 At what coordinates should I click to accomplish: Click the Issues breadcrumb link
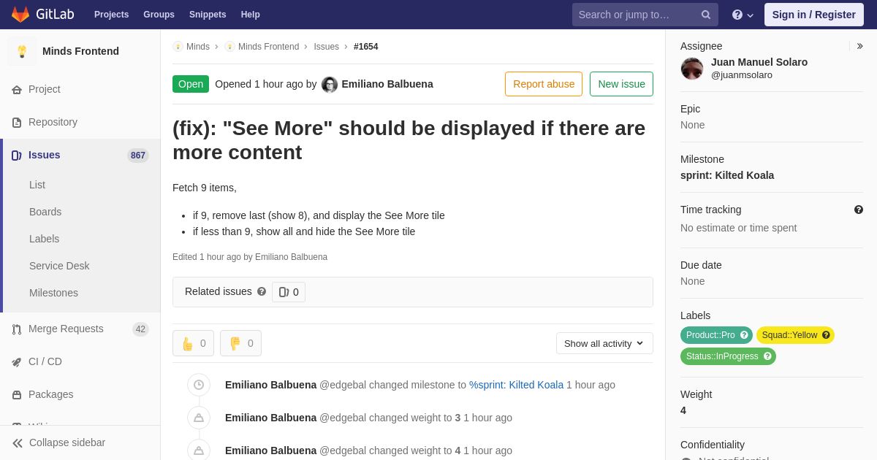click(x=326, y=47)
